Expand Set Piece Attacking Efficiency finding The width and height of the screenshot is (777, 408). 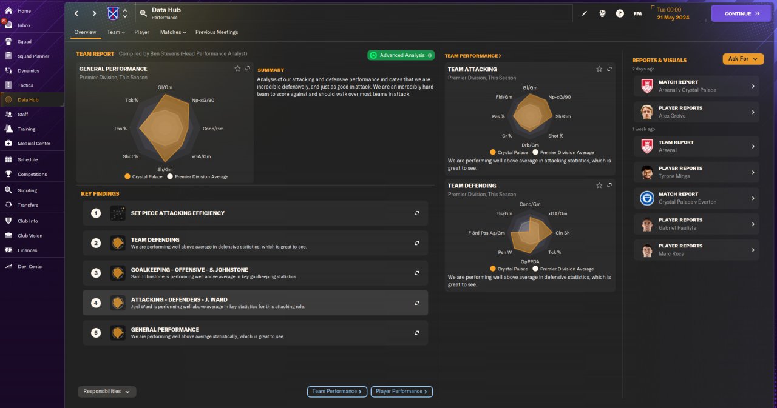pos(416,213)
